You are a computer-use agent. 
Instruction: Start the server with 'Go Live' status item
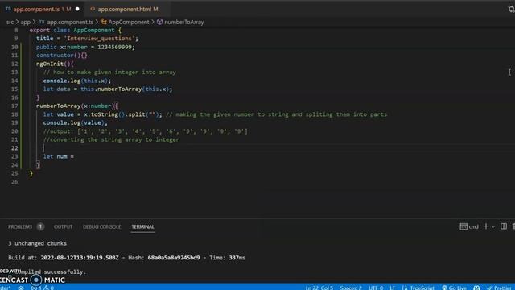tap(454, 288)
